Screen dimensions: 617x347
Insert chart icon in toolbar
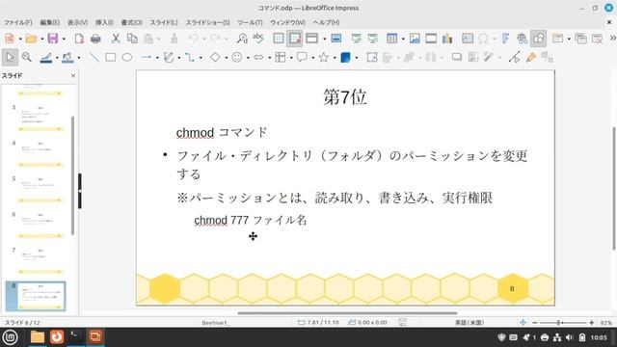pyautogui.click(x=447, y=39)
